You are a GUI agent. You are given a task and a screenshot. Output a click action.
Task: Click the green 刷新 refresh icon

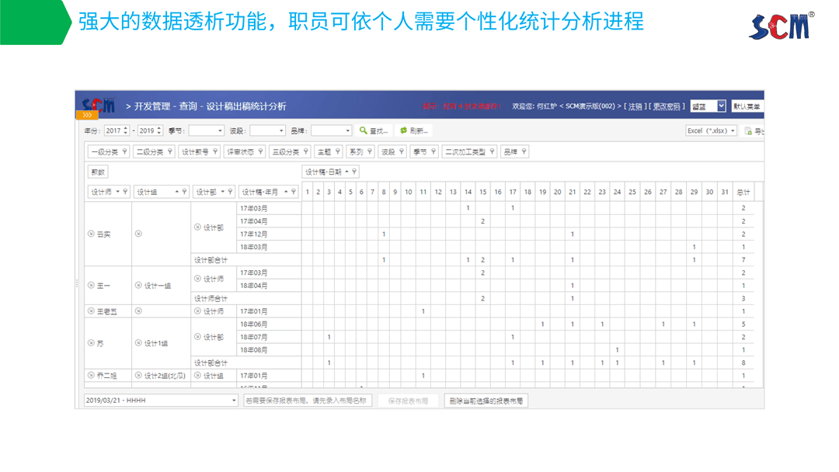403,130
